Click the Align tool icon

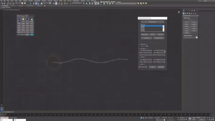pyautogui.click(x=87, y=3)
